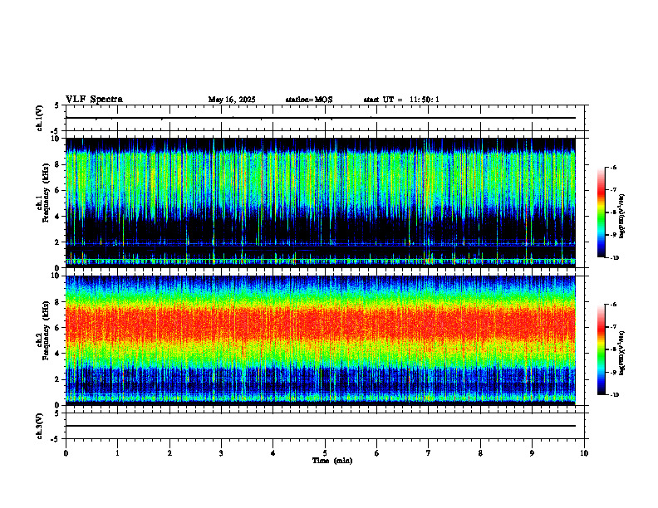The image size is (658, 508).
Task: Select the "start UT = 11:50: 1" text
Action: pos(401,100)
